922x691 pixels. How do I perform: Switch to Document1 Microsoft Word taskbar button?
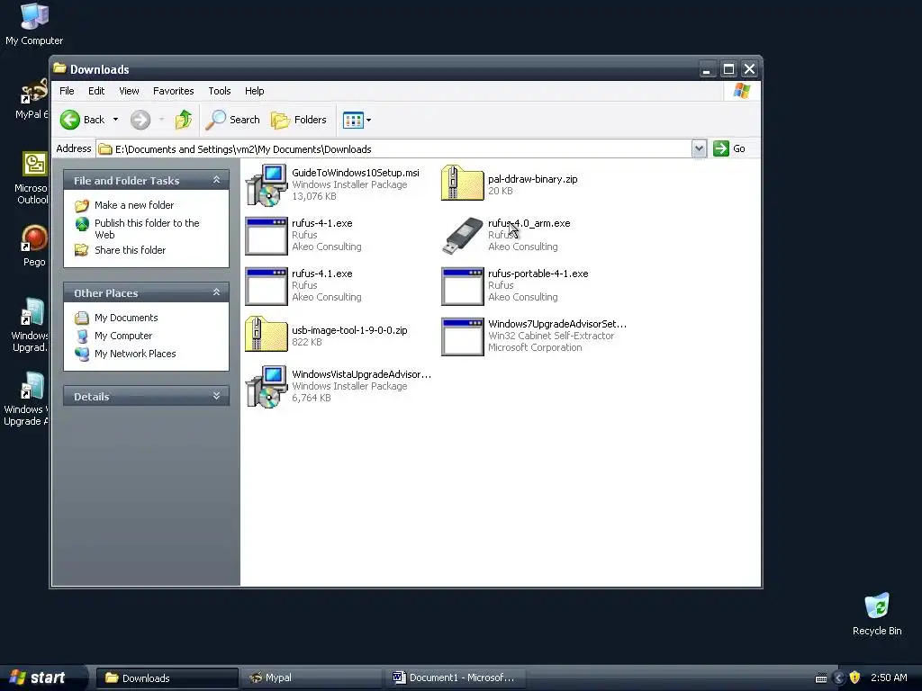pyautogui.click(x=455, y=678)
